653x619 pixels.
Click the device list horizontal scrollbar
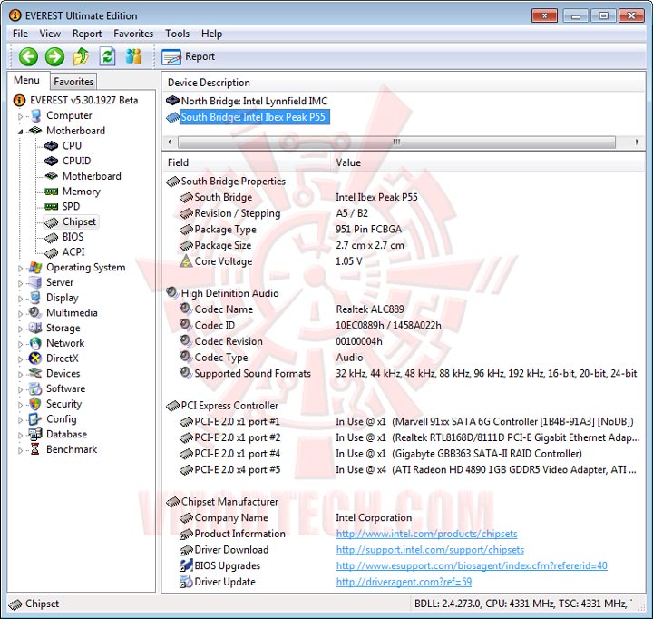pyautogui.click(x=396, y=142)
